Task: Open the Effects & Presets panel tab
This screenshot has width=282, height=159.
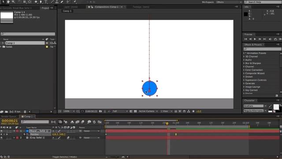Action: pos(253,45)
